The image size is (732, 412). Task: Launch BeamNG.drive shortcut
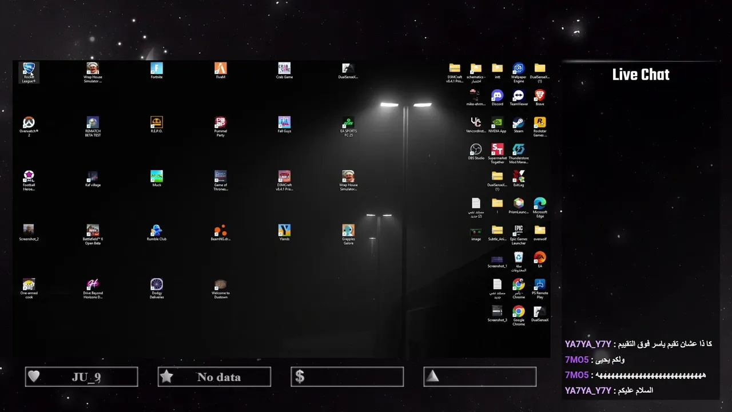(x=221, y=233)
